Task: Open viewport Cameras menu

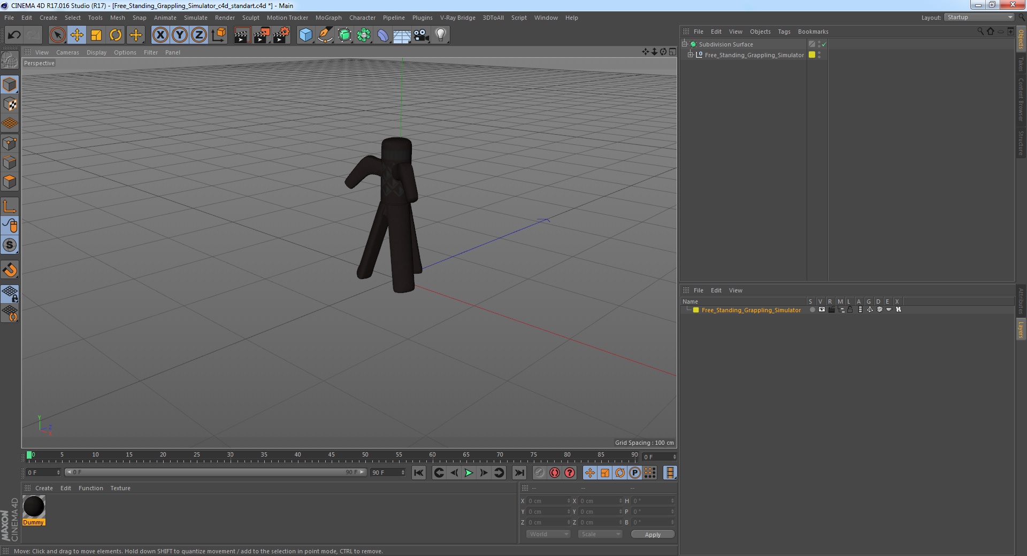Action: tap(67, 52)
